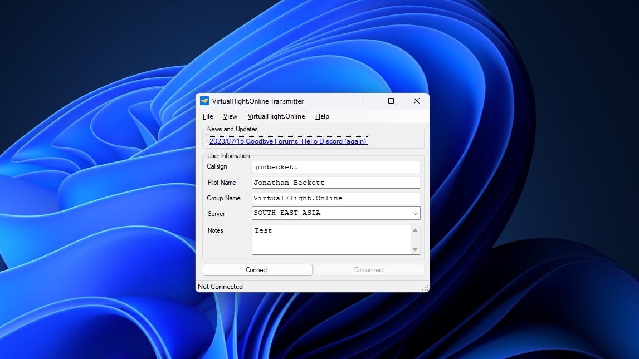639x359 pixels.
Task: Click the News and Updates group heading
Action: coord(232,129)
